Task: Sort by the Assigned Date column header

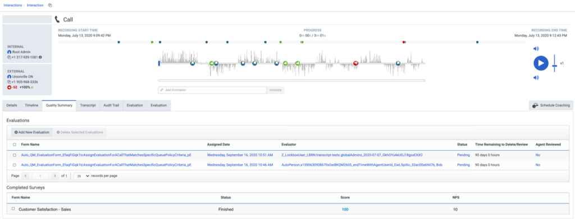Action: 218,145
